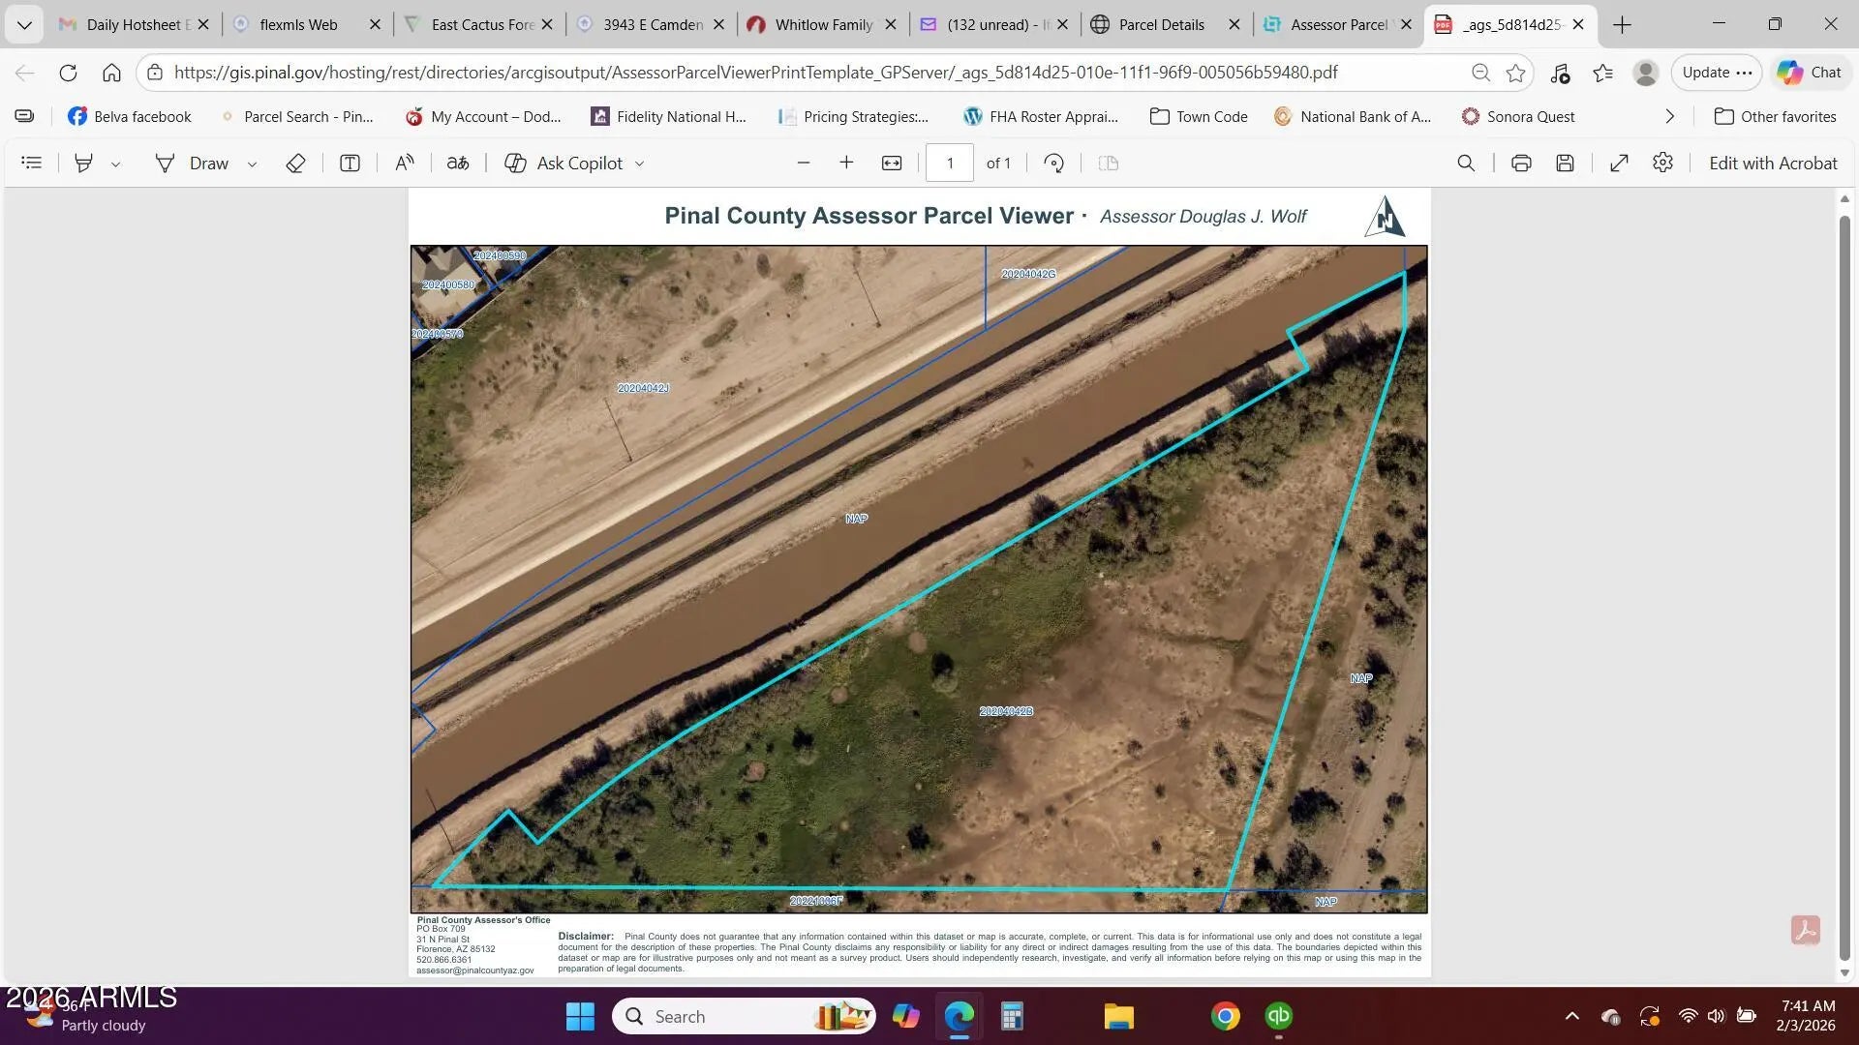
Task: Open the Ask Copilot dropdown arrow
Action: (x=639, y=164)
